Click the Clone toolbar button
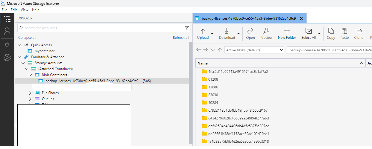The width and height of the screenshot is (372, 149). 359,33
